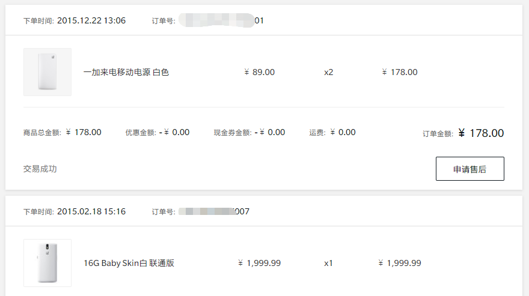The height and width of the screenshot is (296, 529).
Task: Click the 交易成功 order status text
Action: pyautogui.click(x=40, y=169)
